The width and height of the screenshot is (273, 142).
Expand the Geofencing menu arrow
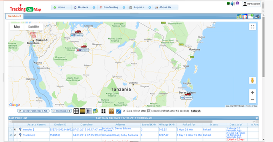pos(124,7)
